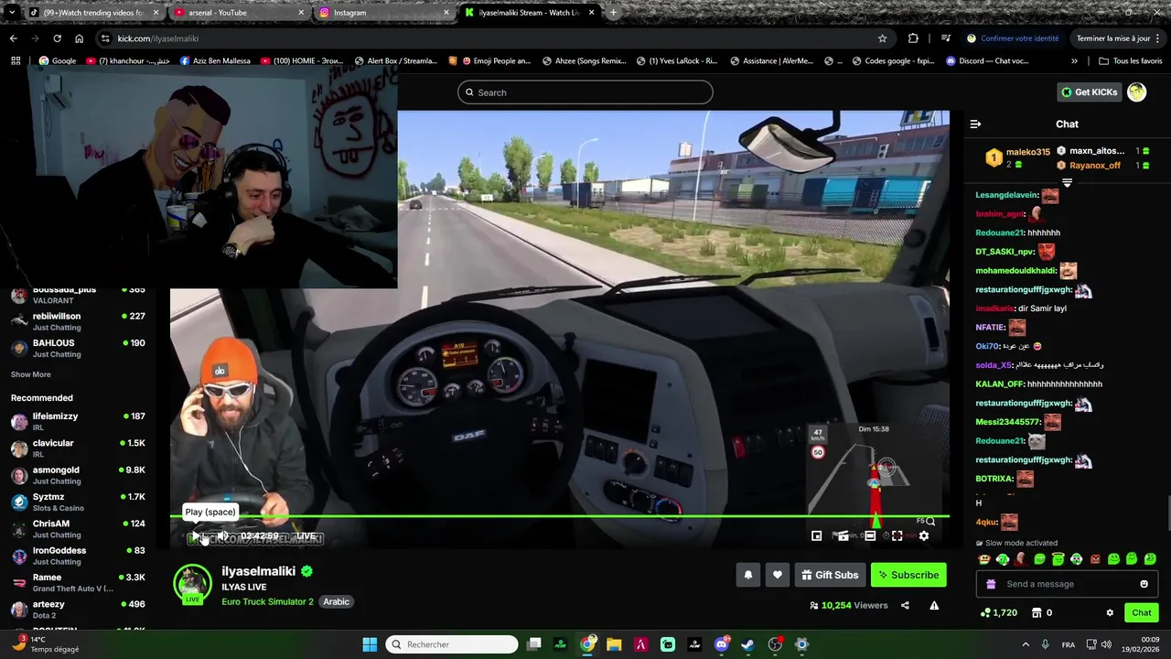Reload the page
1171x659 pixels.
(57, 38)
